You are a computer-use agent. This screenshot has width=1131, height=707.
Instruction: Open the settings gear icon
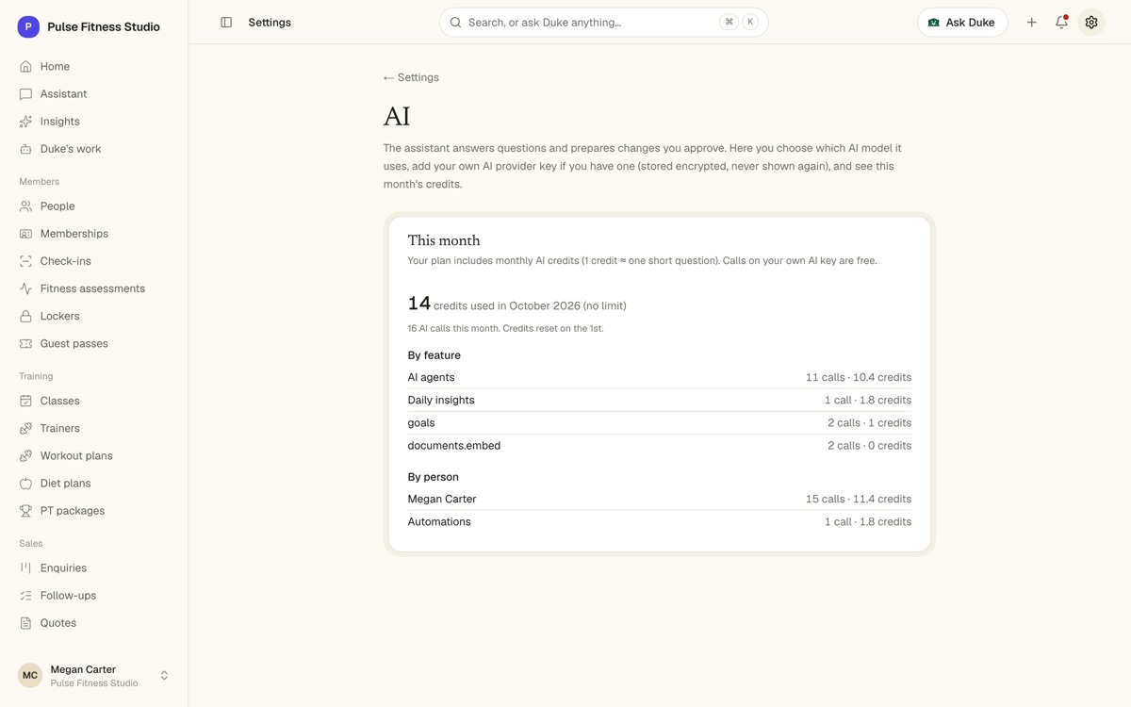pyautogui.click(x=1091, y=23)
